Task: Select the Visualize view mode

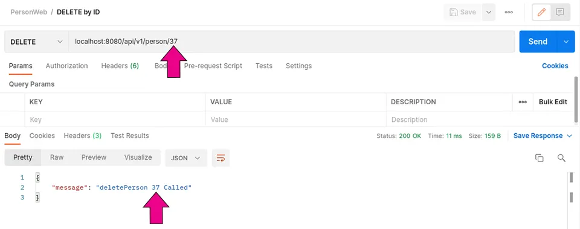Action: point(138,157)
